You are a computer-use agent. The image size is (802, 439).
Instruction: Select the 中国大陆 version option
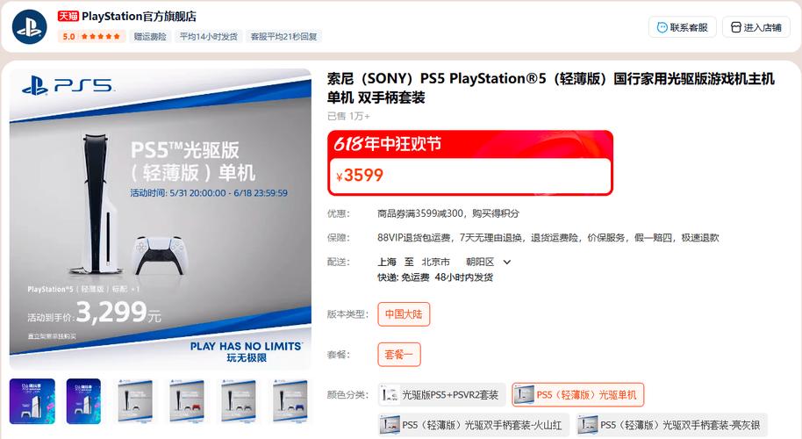click(x=404, y=314)
